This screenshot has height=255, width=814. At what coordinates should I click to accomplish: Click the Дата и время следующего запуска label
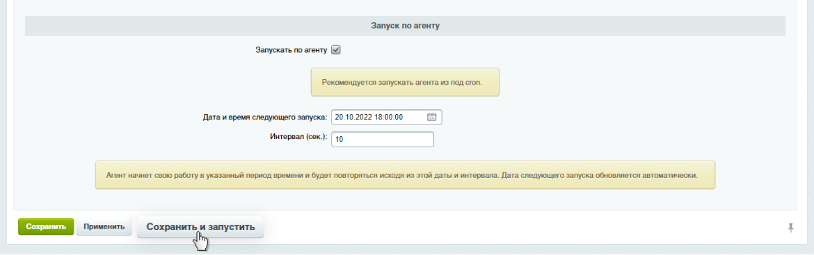[x=265, y=117]
